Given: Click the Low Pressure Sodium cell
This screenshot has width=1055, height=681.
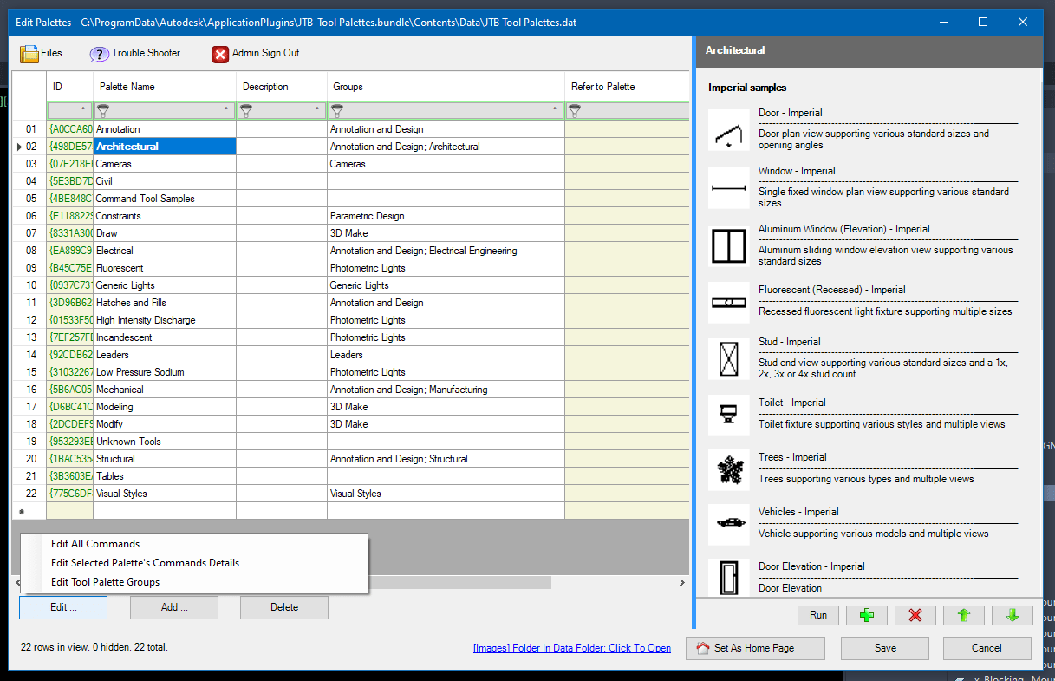Looking at the screenshot, I should pos(165,372).
